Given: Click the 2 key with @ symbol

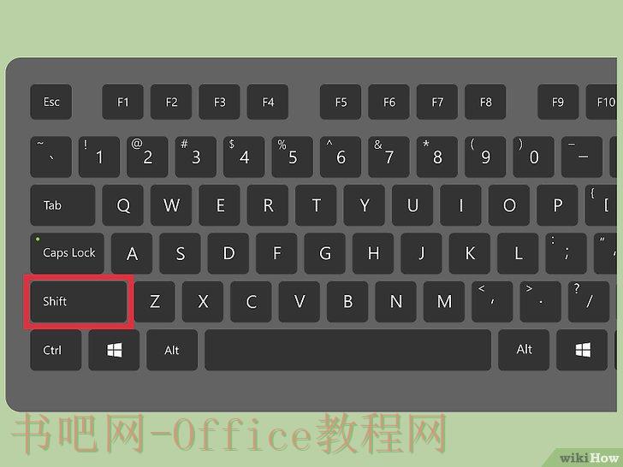Looking at the screenshot, I should pyautogui.click(x=147, y=157).
